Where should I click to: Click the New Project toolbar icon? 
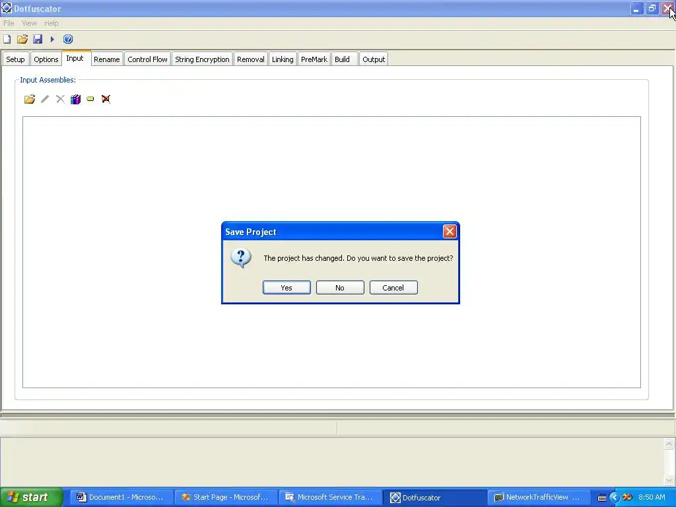click(7, 39)
